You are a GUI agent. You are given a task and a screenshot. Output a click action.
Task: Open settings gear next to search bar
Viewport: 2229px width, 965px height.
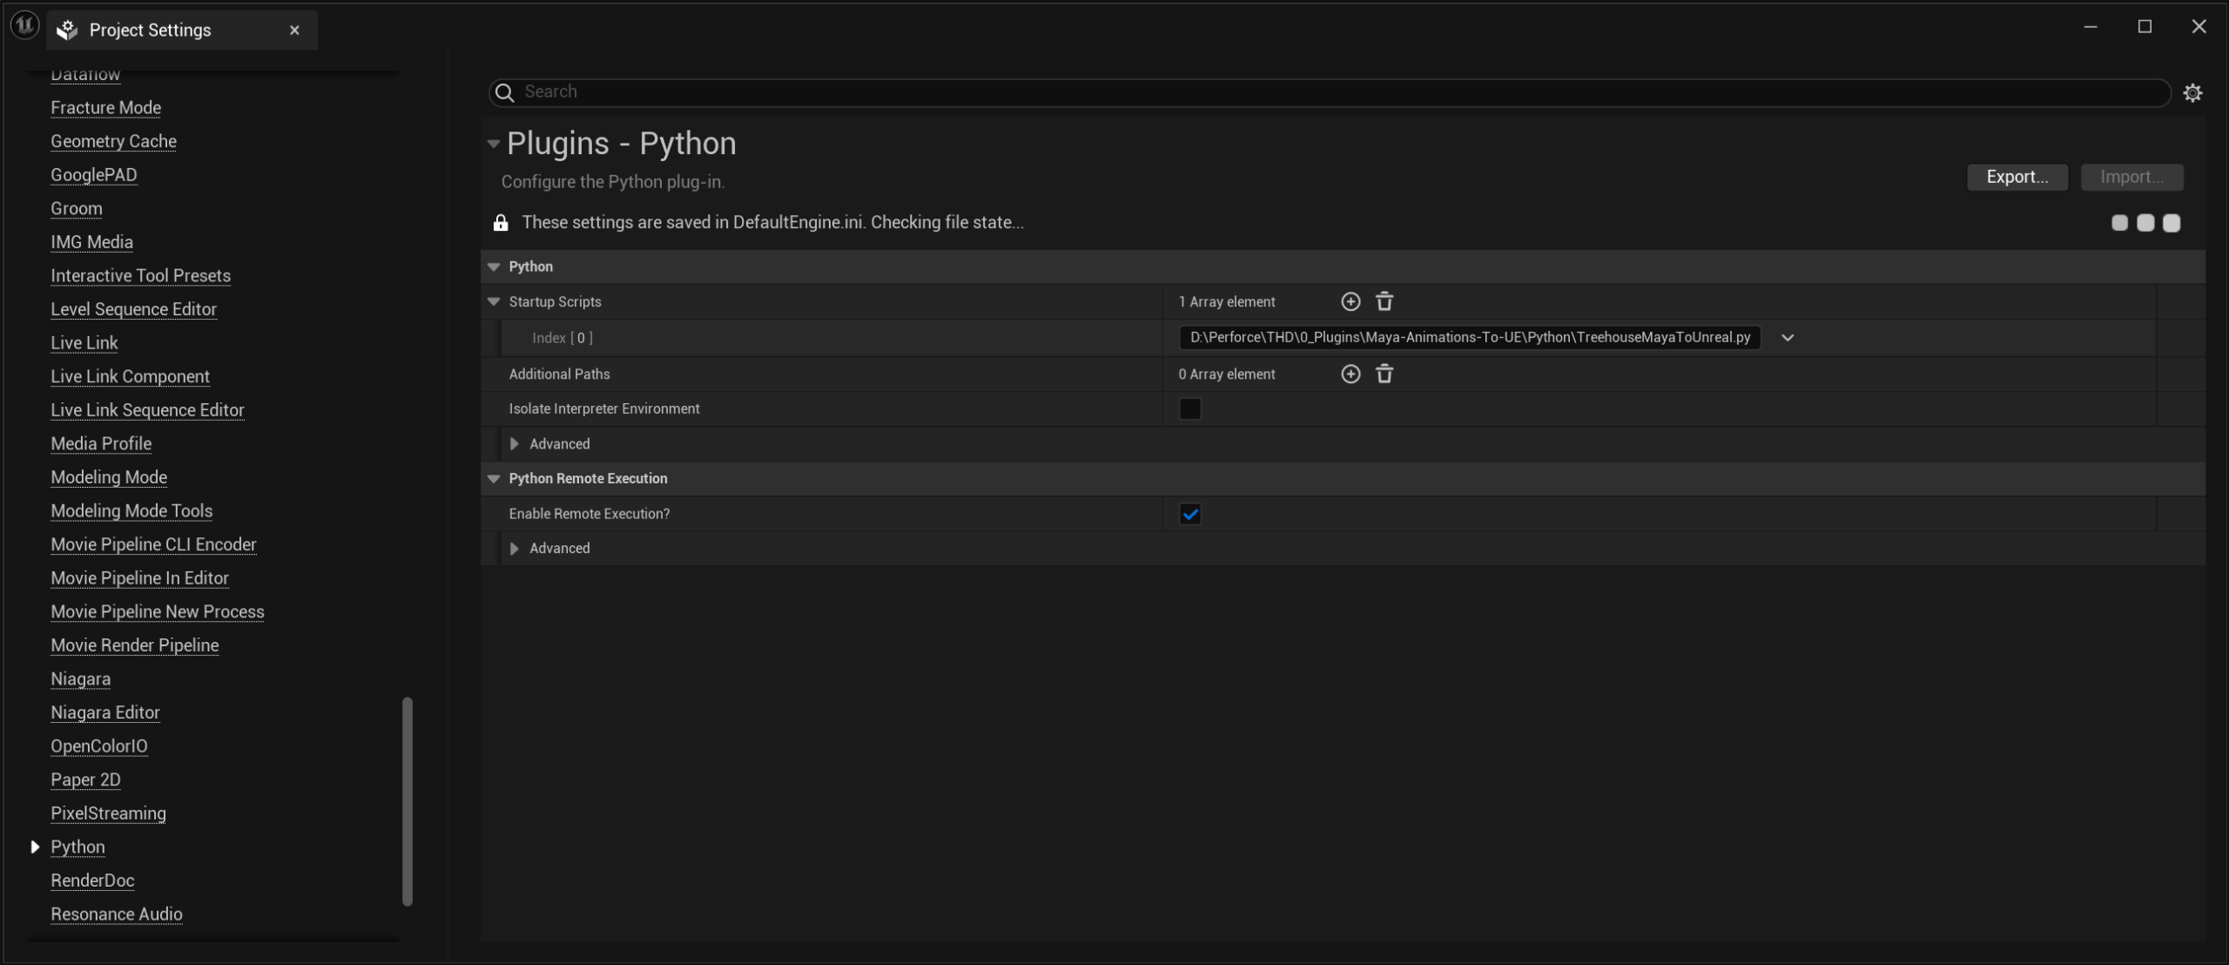(x=2192, y=92)
